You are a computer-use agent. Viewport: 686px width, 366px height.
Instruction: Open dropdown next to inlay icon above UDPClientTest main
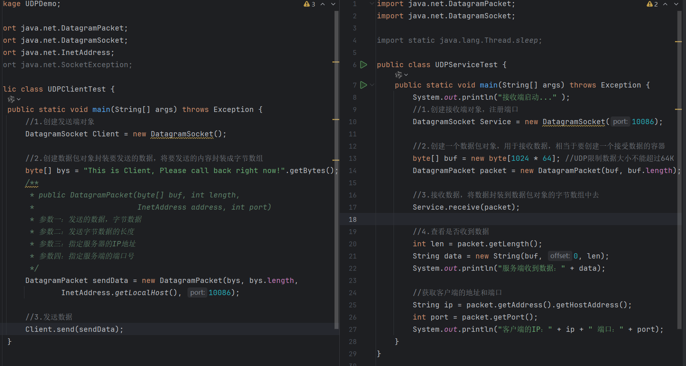point(19,99)
